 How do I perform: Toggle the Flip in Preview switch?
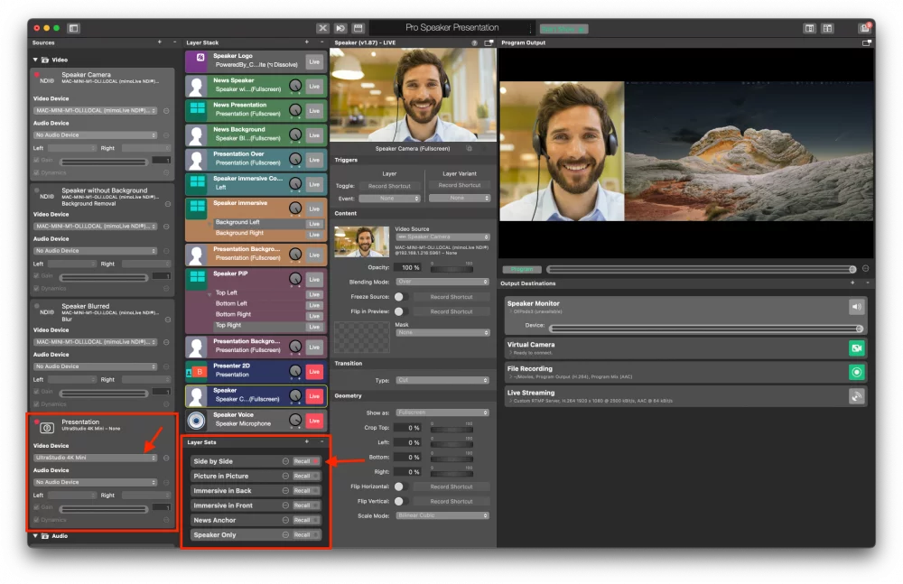point(401,311)
